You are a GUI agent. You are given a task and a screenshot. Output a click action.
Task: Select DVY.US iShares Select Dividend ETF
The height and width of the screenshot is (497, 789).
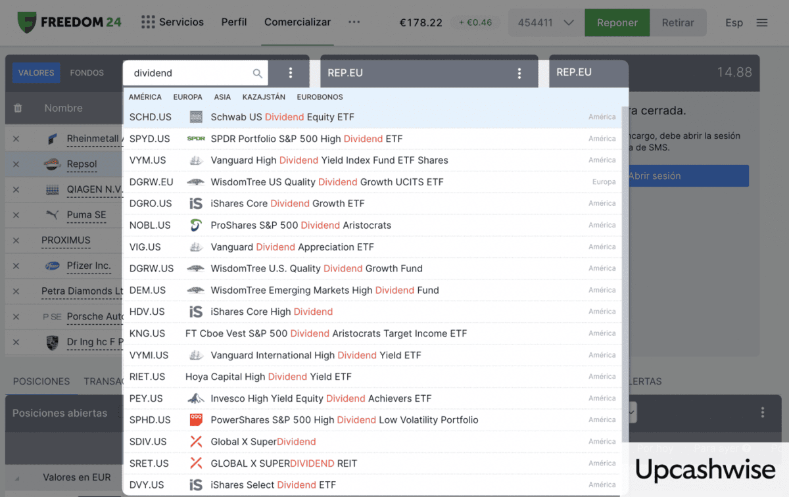(x=372, y=485)
